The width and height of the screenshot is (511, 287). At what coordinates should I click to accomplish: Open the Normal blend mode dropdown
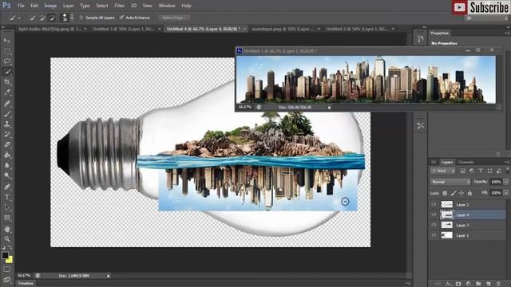point(450,182)
